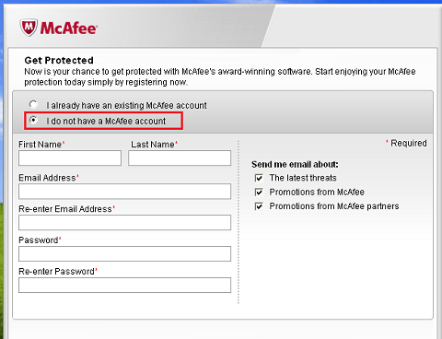Viewport: 442px width, 339px height.
Task: Click the 'Get Protected' heading
Action: [x=59, y=60]
